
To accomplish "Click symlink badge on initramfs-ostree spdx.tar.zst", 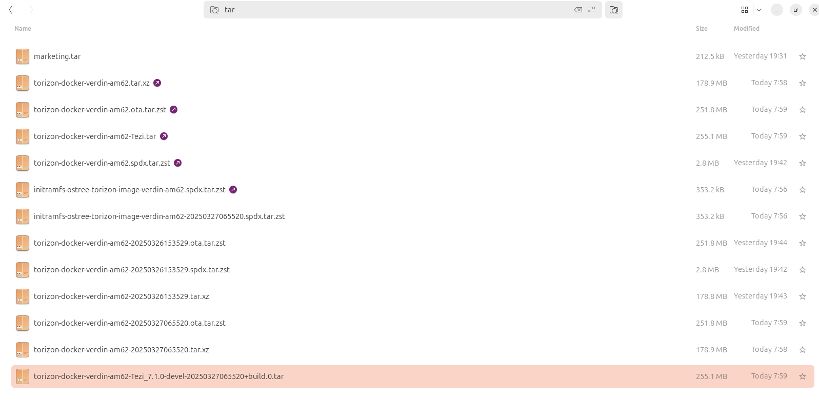I will pos(233,189).
